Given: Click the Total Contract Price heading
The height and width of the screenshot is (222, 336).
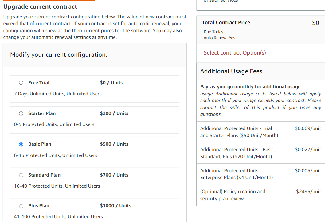Looking at the screenshot, I should pyautogui.click(x=226, y=23).
